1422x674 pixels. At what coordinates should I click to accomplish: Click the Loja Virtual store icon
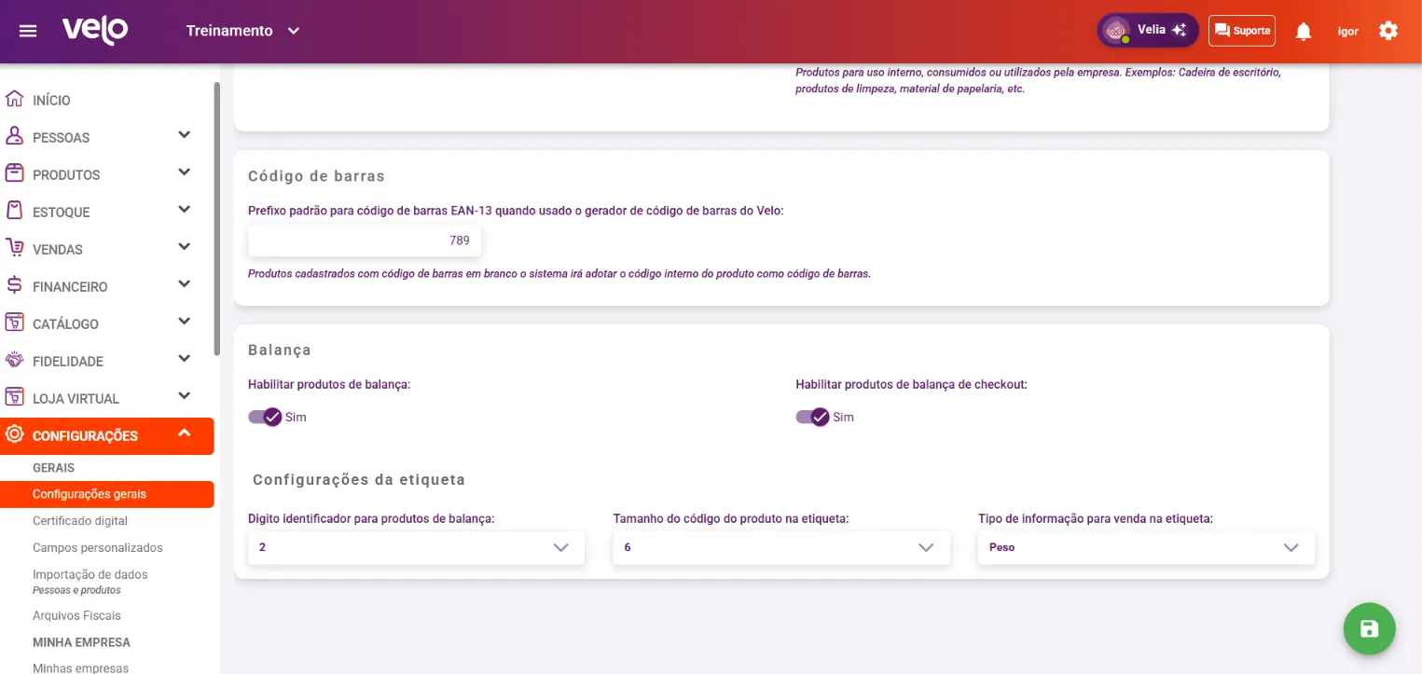click(x=14, y=397)
